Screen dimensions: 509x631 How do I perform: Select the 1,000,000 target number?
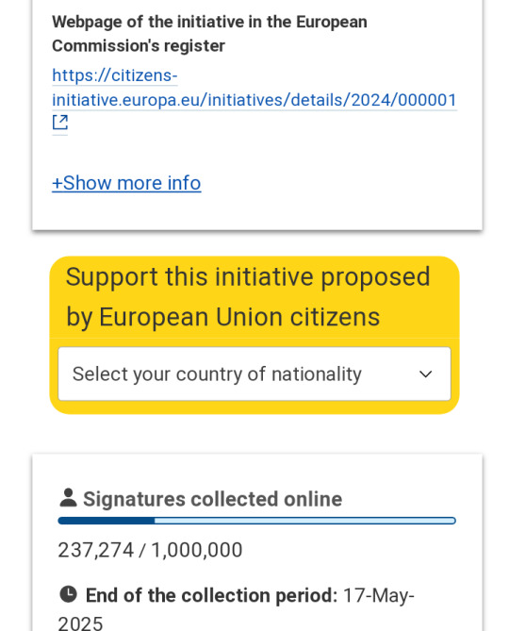(197, 550)
